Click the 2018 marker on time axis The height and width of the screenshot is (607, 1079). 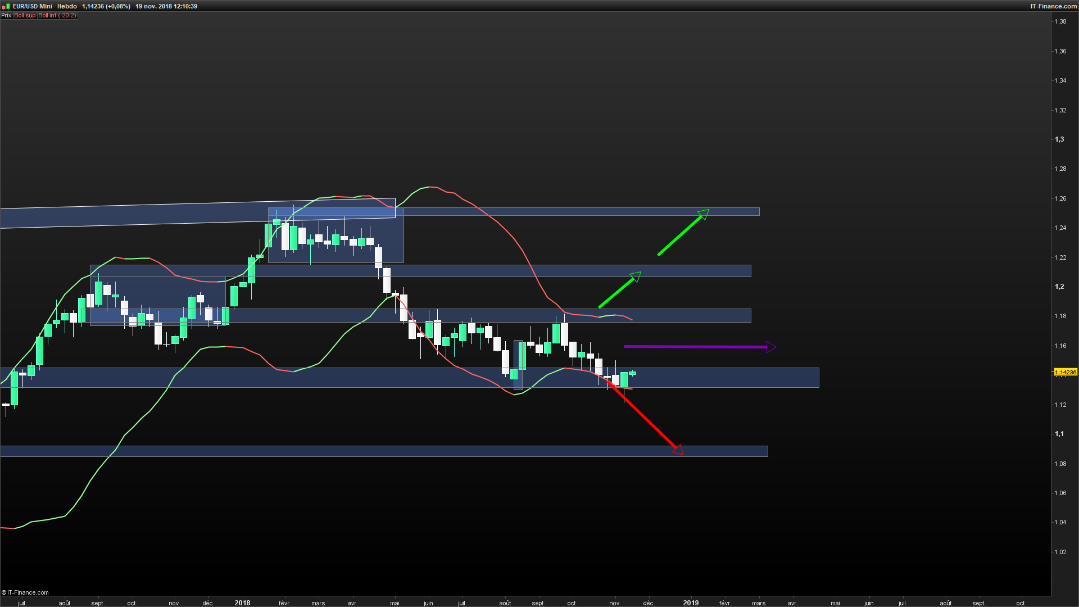click(242, 603)
